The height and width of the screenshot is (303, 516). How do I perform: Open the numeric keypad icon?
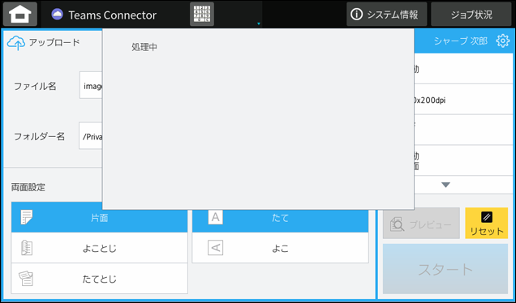pyautogui.click(x=202, y=14)
